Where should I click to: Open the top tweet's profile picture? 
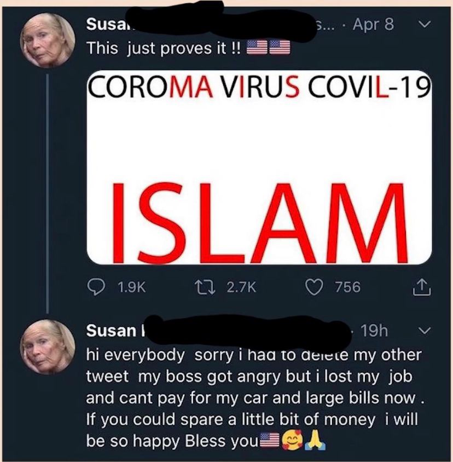pos(47,41)
